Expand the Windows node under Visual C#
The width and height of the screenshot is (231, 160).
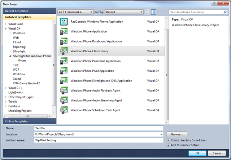pyautogui.click(x=10, y=33)
